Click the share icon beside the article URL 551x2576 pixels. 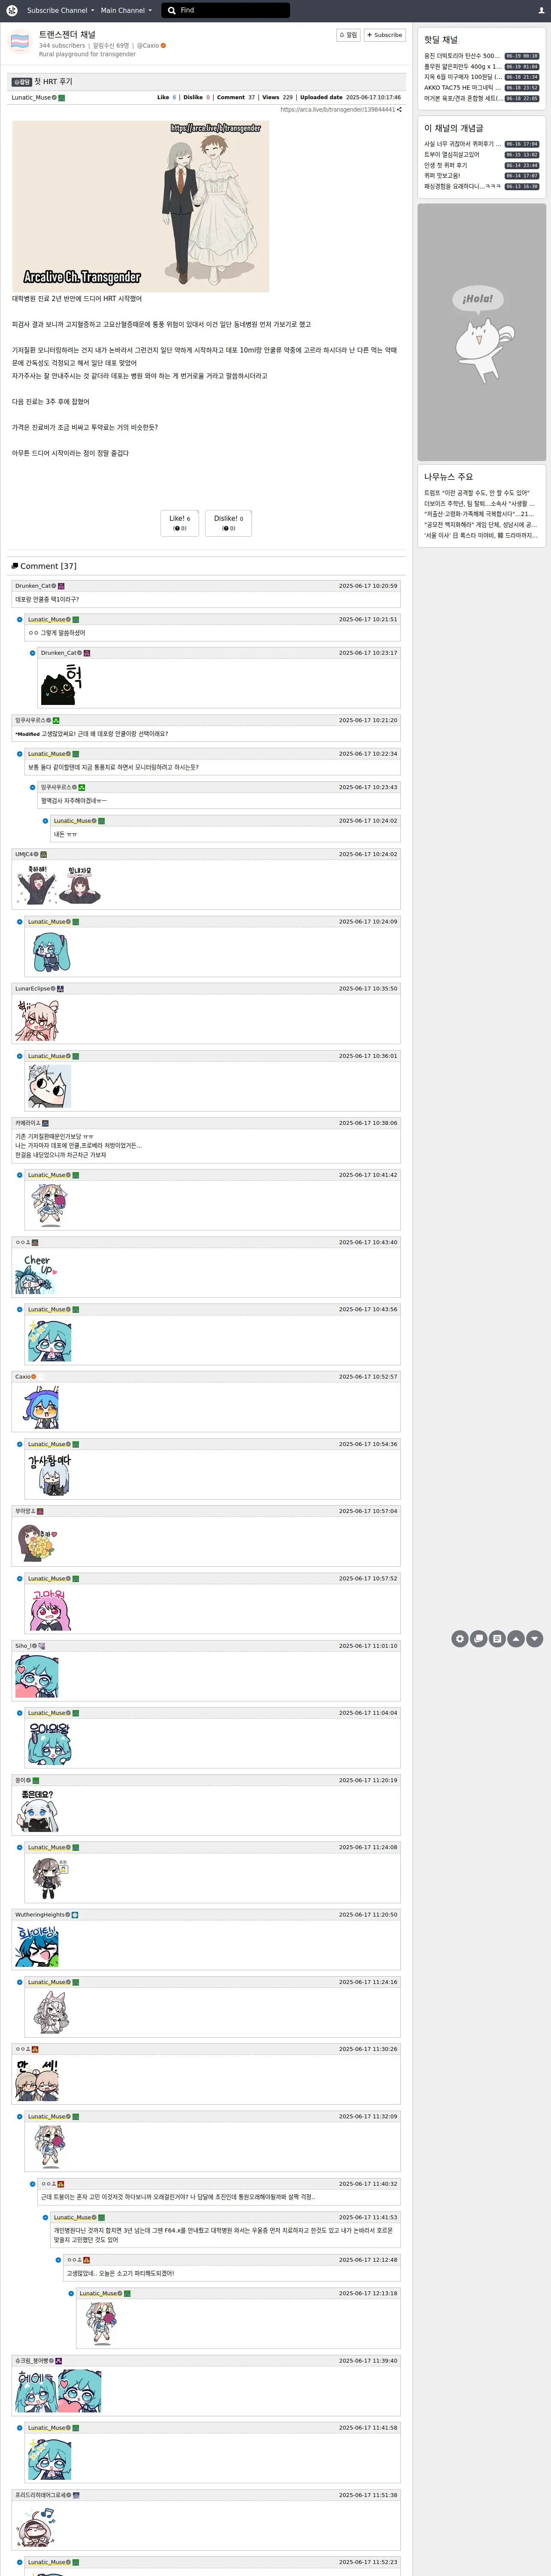(x=399, y=109)
